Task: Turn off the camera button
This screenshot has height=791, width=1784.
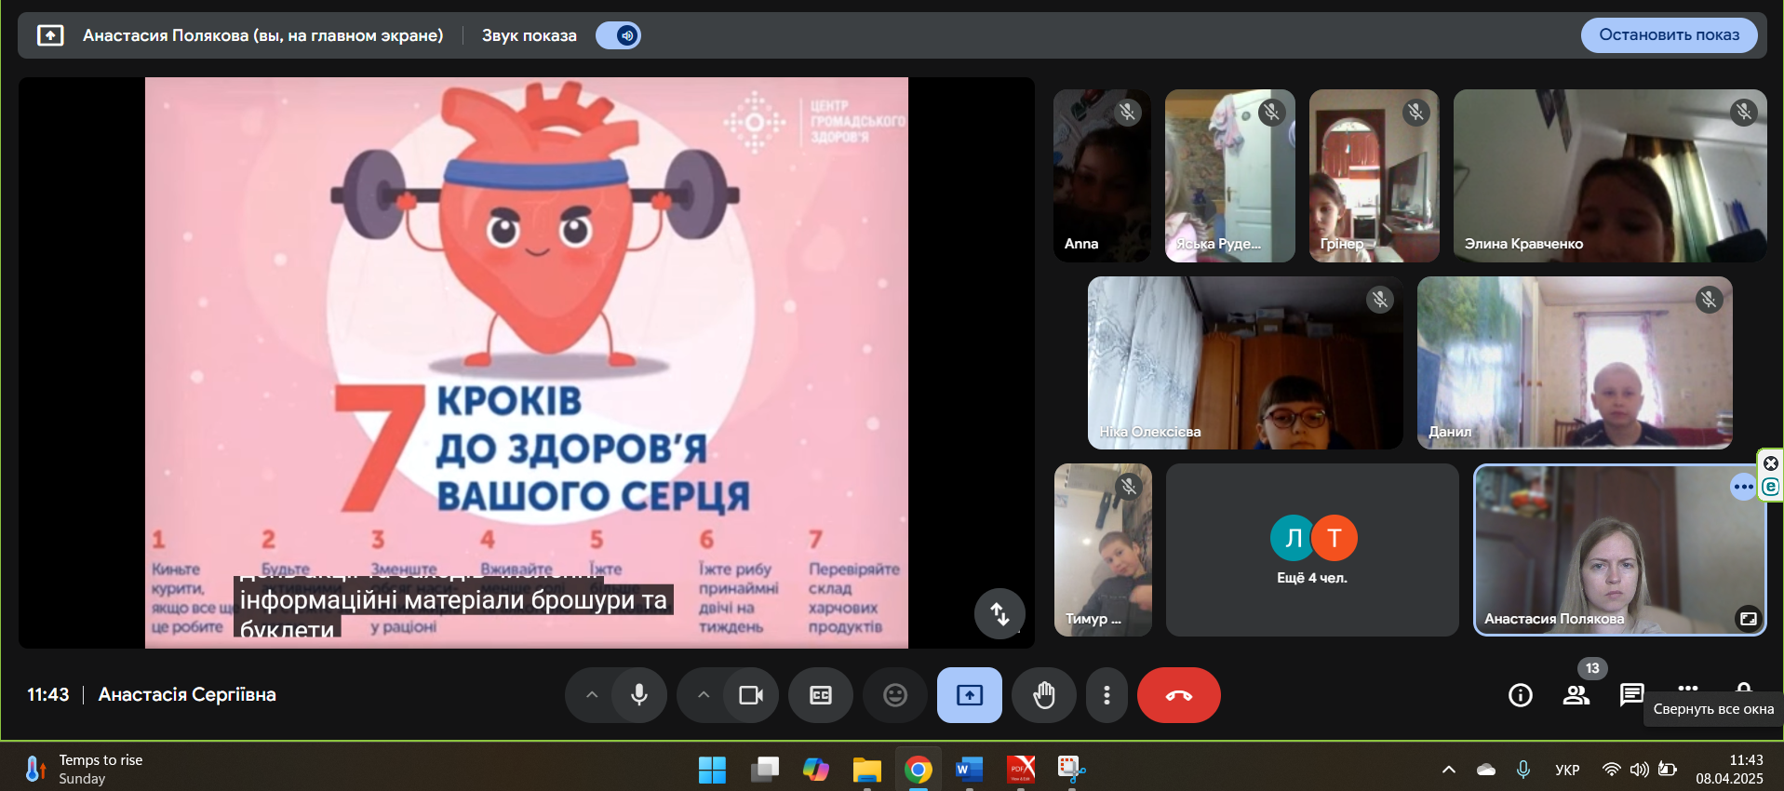Action: 751,695
